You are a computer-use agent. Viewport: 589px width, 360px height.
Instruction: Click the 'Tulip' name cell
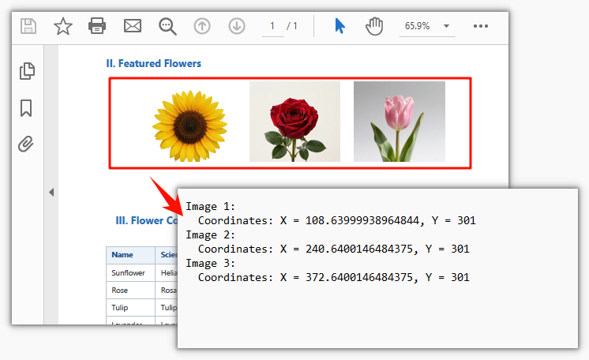coord(131,307)
